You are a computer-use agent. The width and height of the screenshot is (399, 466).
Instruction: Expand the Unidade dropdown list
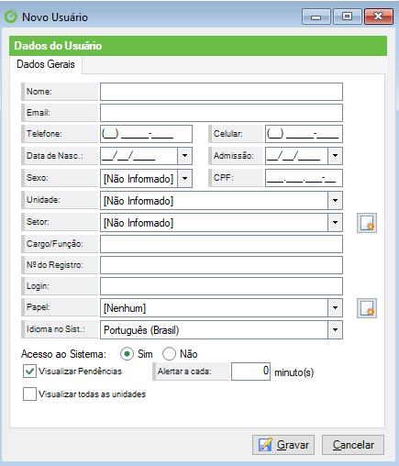click(x=335, y=201)
